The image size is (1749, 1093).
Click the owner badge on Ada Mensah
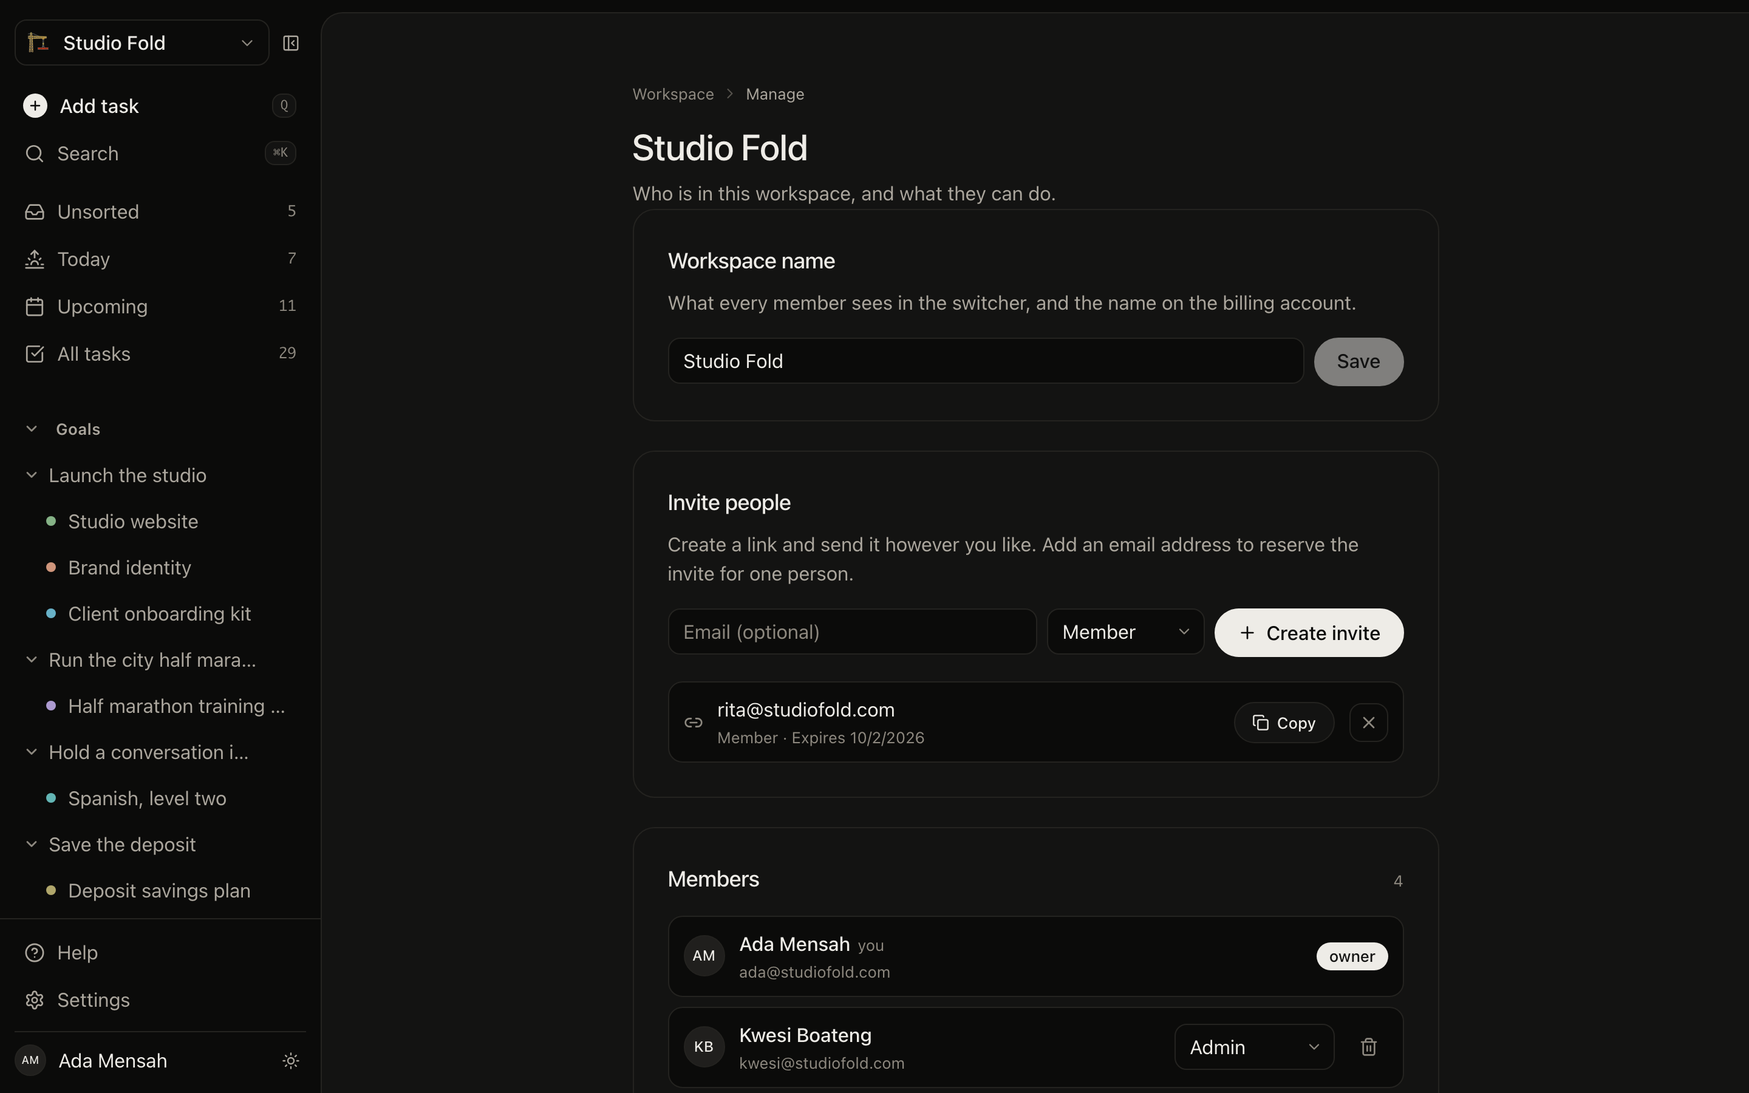point(1351,956)
